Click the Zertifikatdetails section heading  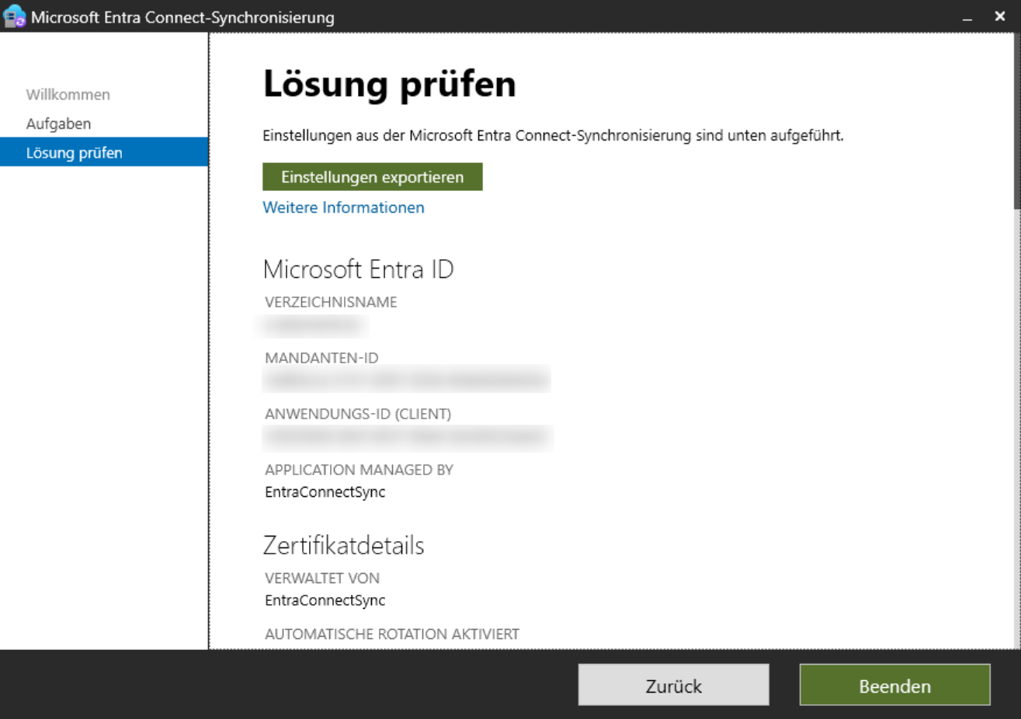pyautogui.click(x=344, y=545)
